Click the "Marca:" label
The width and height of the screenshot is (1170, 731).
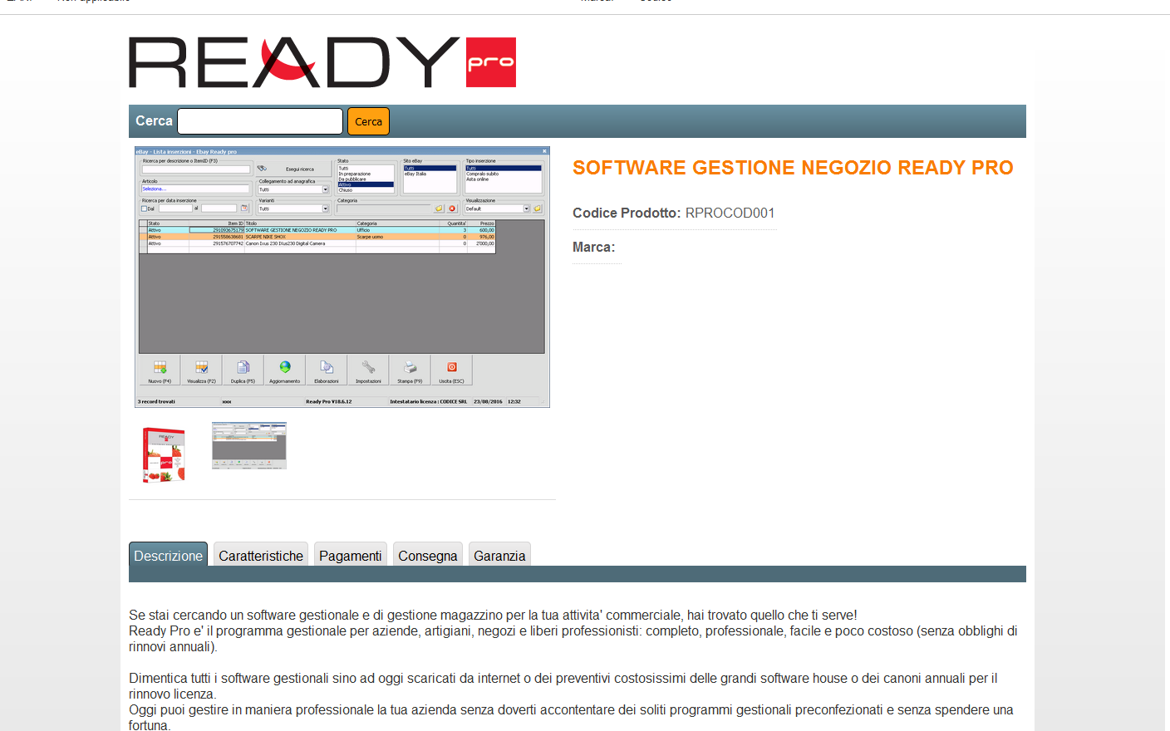[x=594, y=248]
